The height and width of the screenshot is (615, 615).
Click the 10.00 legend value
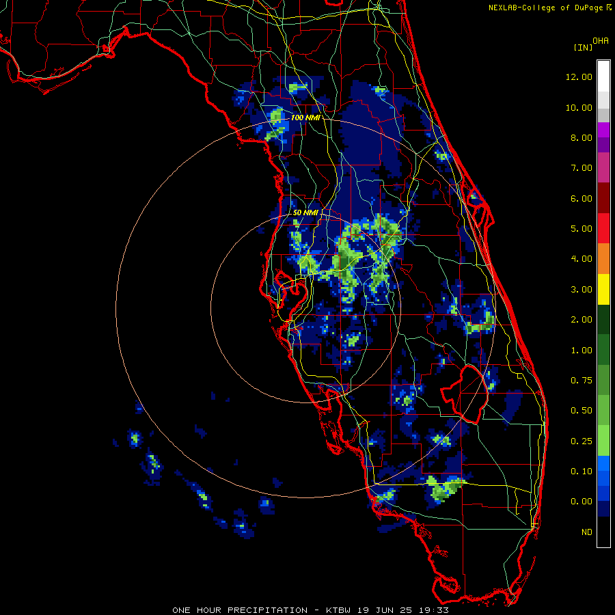point(579,107)
